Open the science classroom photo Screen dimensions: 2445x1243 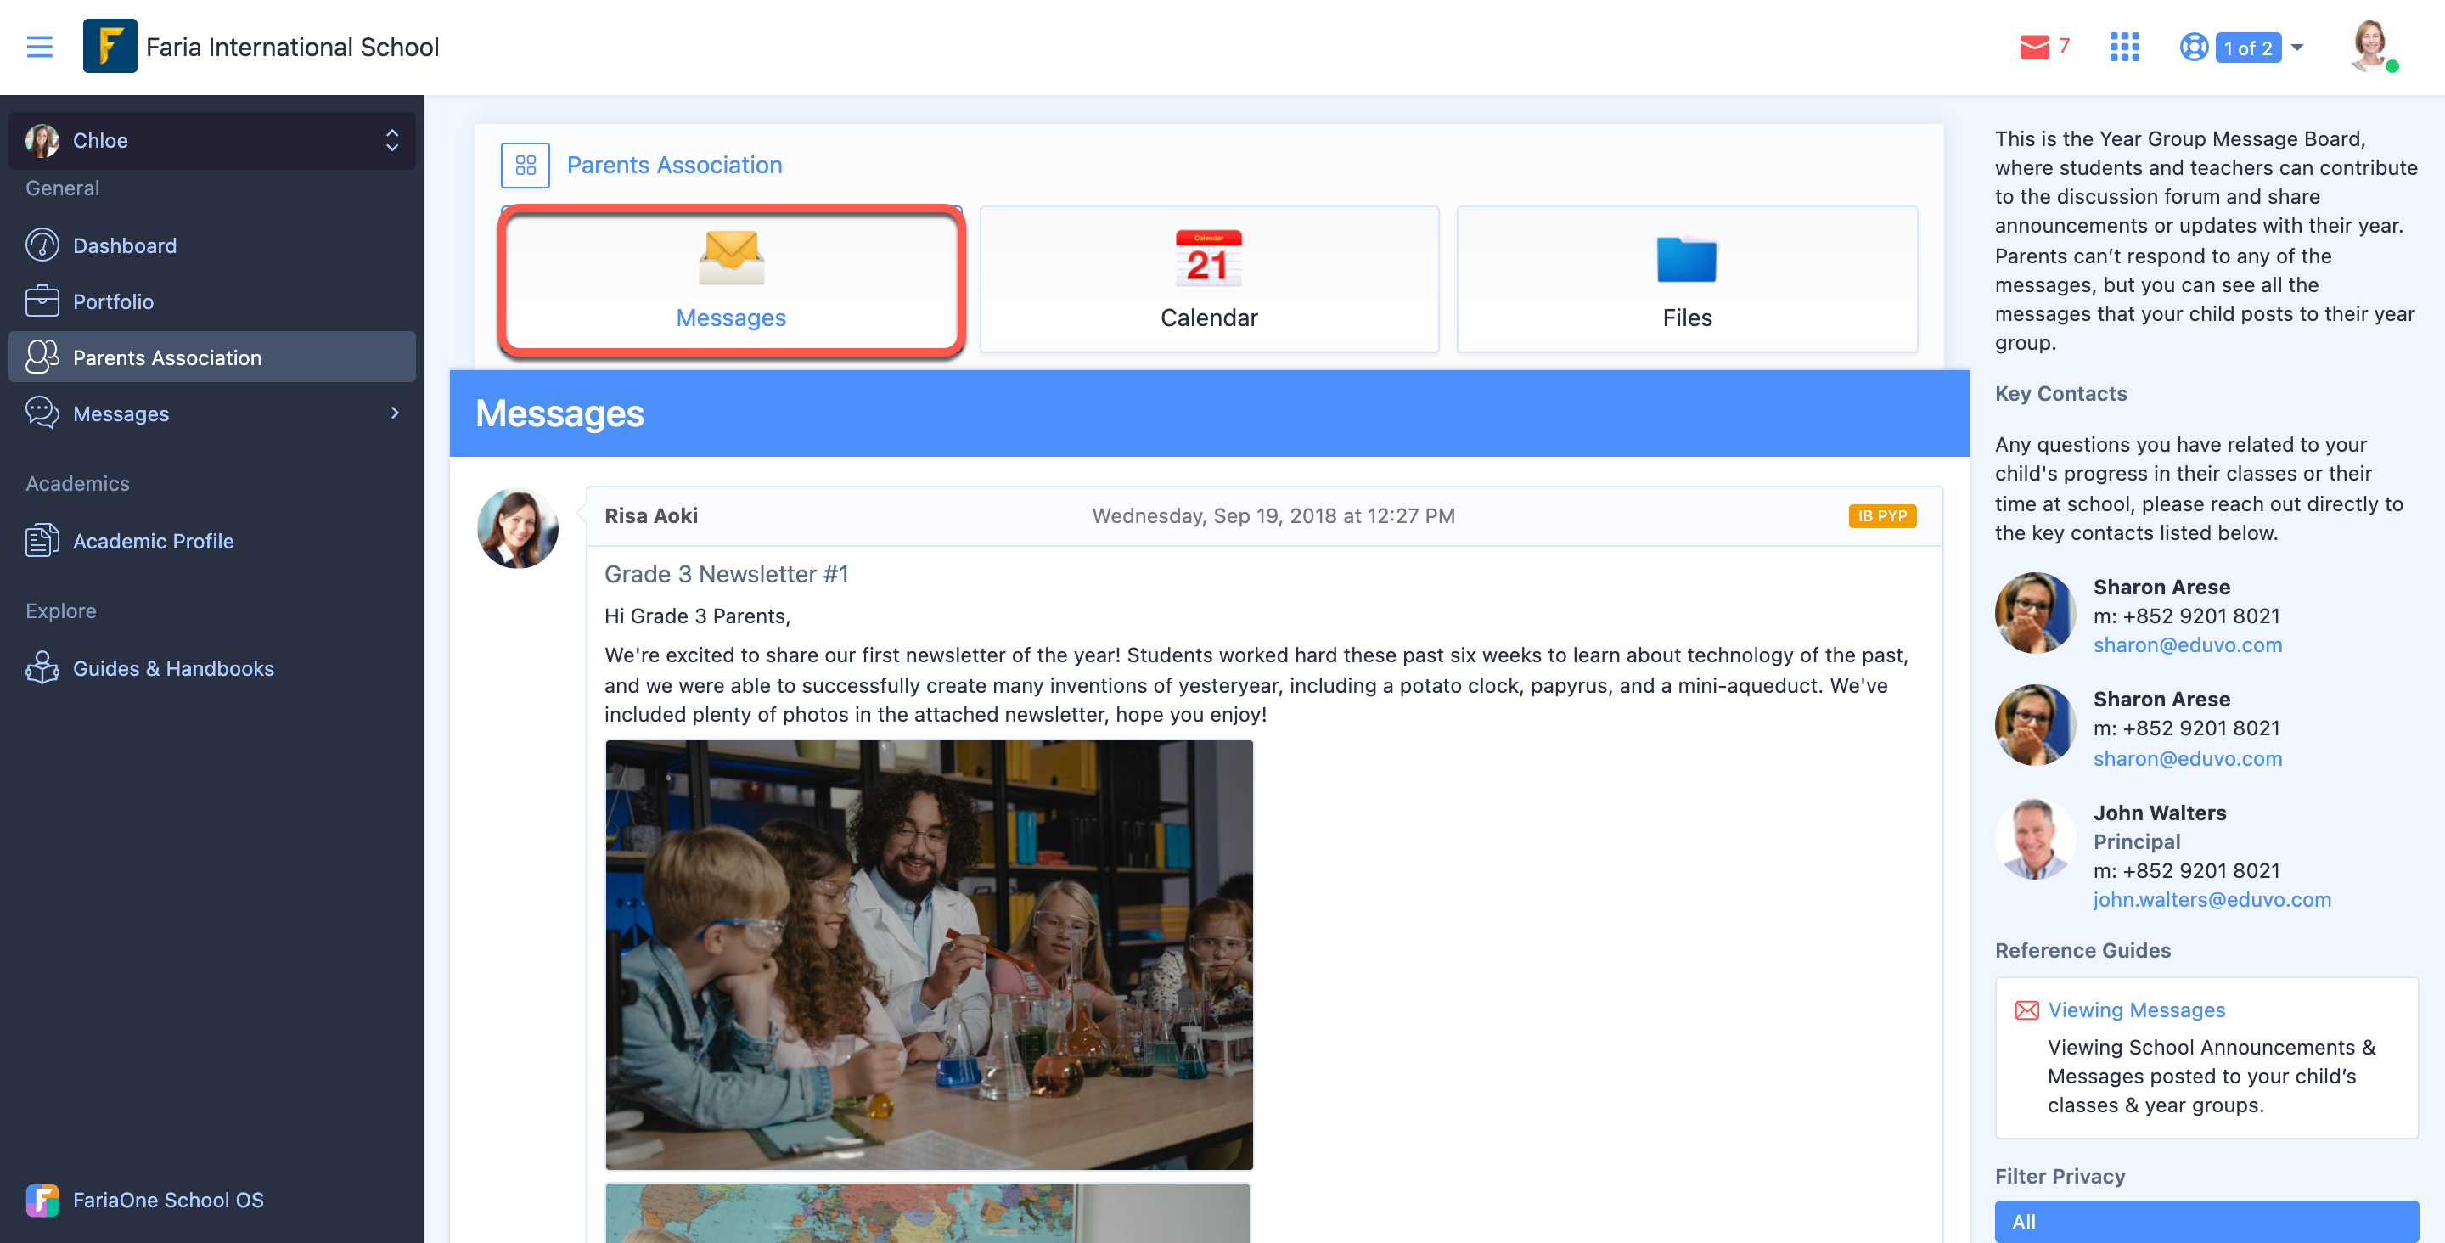[930, 954]
